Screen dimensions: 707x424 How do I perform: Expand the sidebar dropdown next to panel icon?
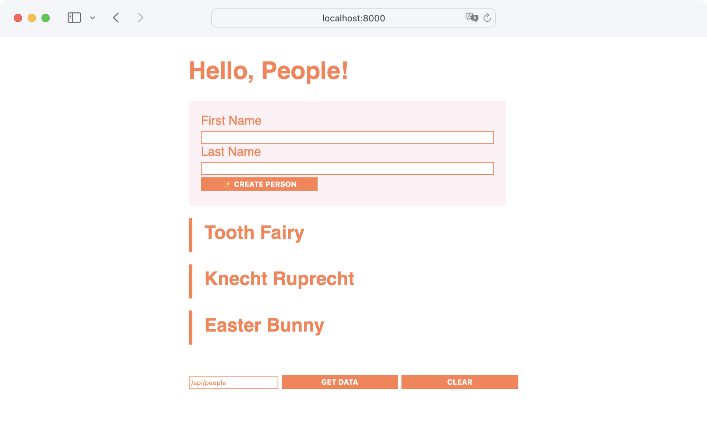(93, 18)
